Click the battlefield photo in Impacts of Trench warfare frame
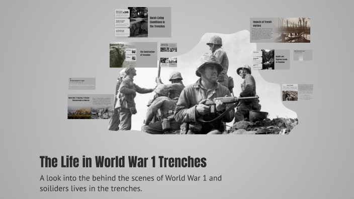This screenshot has height=199, width=354. click(x=292, y=30)
